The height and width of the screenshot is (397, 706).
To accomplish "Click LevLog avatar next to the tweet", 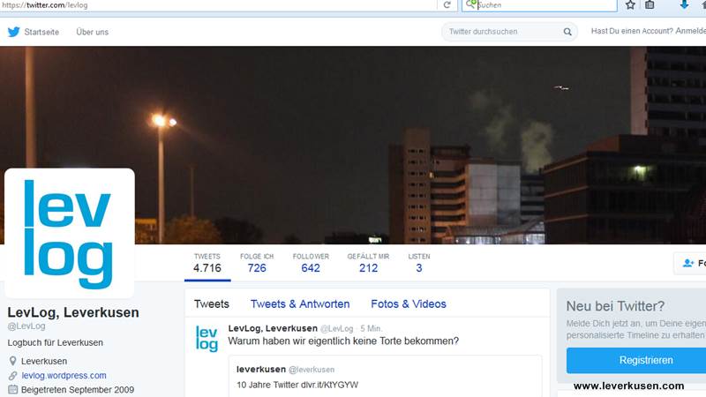I will click(x=207, y=339).
